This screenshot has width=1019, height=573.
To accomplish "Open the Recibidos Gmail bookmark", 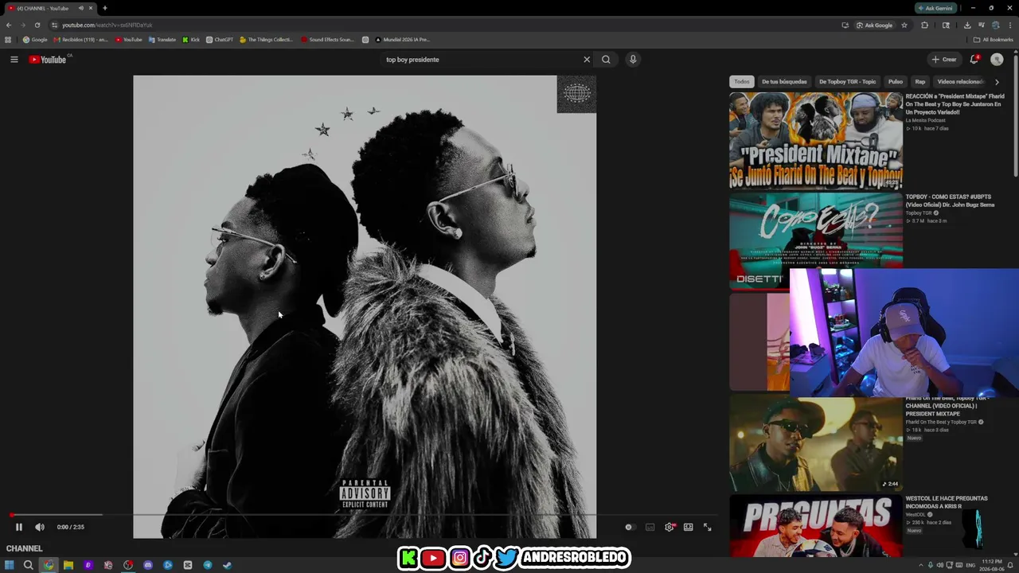I will pyautogui.click(x=80, y=40).
